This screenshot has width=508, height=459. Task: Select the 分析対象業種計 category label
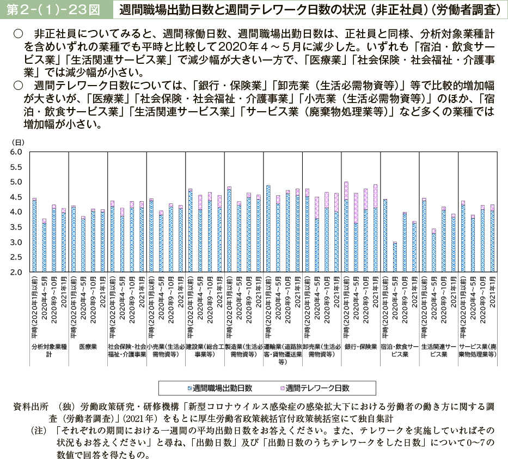coord(49,350)
